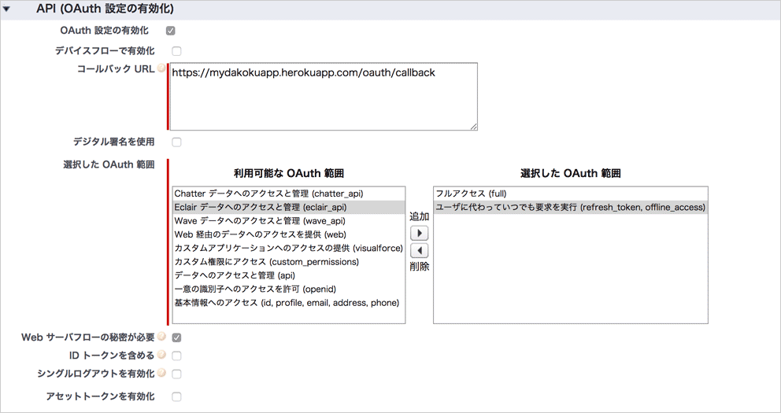781x413 pixels.
Task: Select フルアクセス (full) in selected scopes
Action: point(473,194)
